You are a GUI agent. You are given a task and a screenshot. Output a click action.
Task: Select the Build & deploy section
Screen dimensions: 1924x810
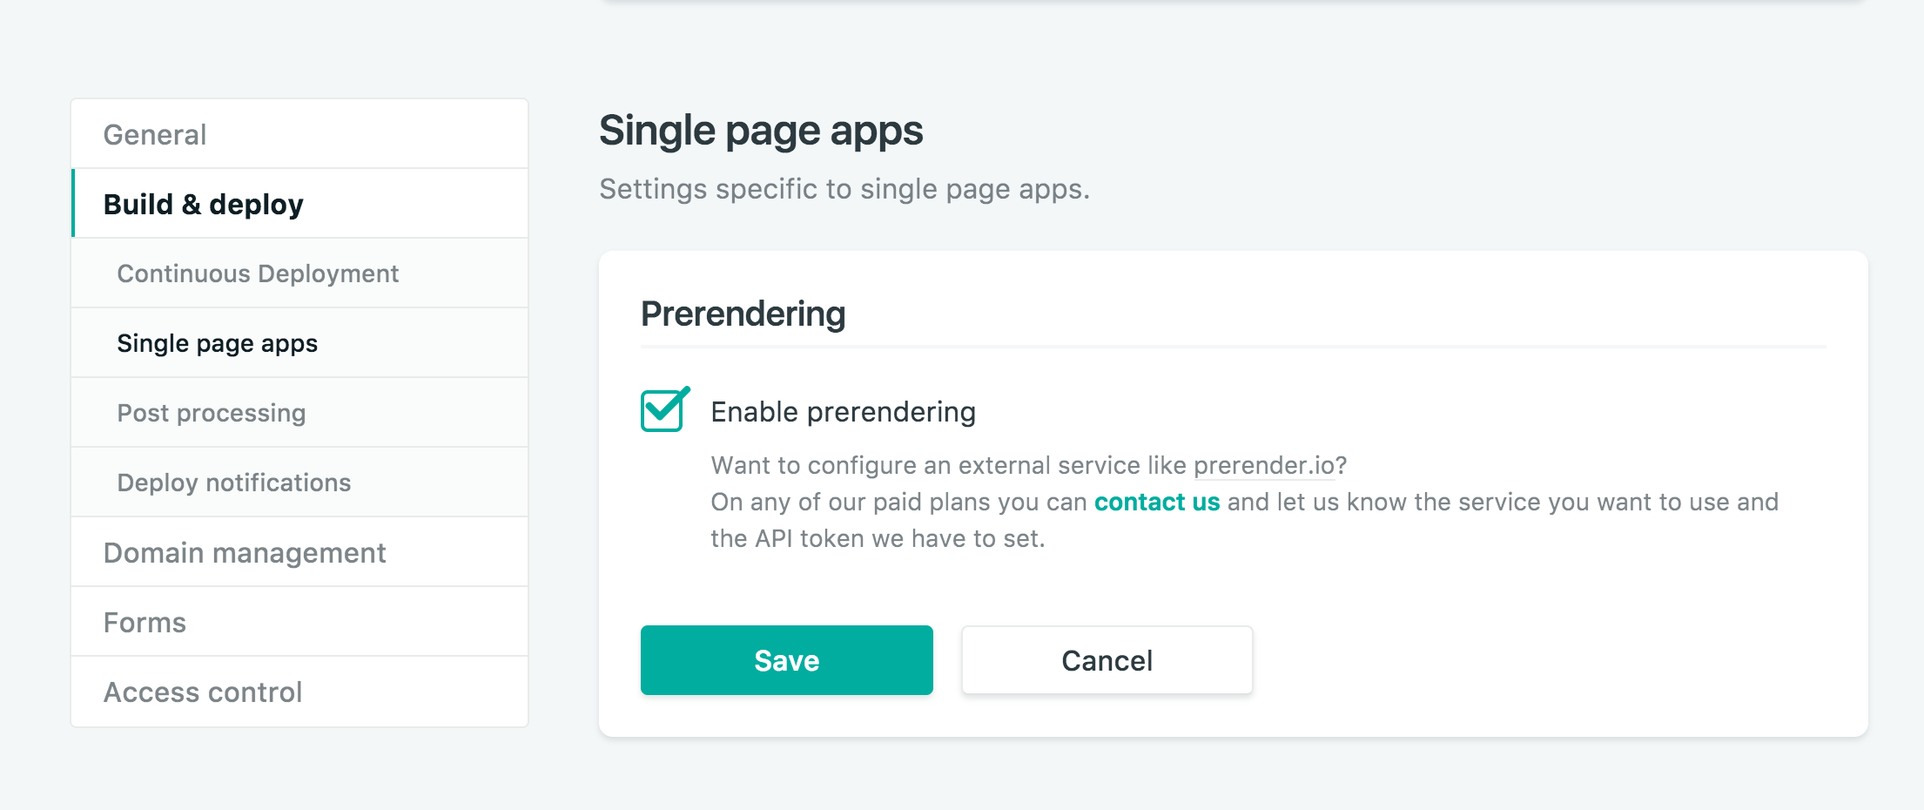(x=204, y=204)
